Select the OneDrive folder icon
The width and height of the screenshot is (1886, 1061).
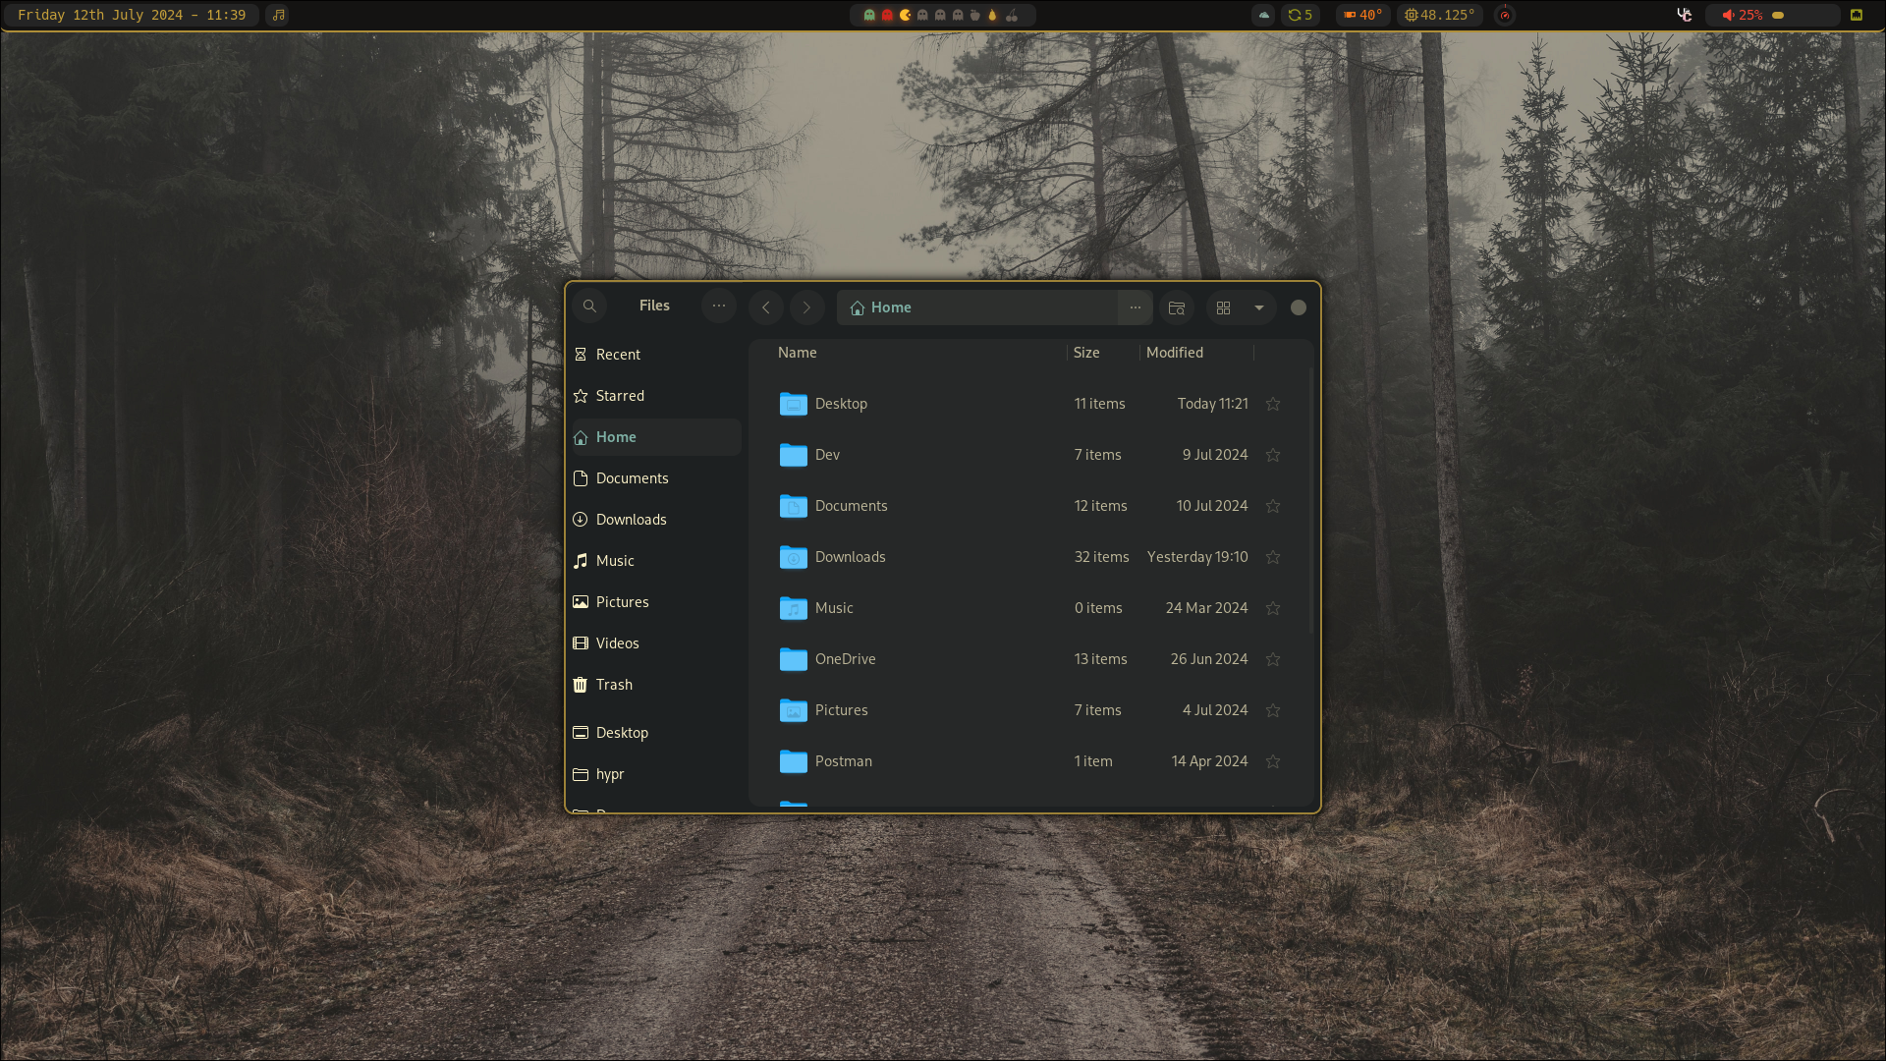pyautogui.click(x=794, y=659)
